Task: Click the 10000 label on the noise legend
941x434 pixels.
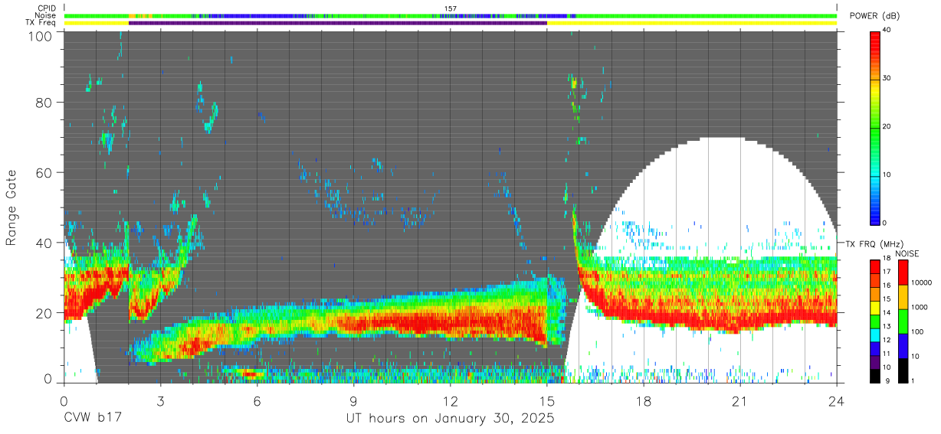Action: coord(921,283)
